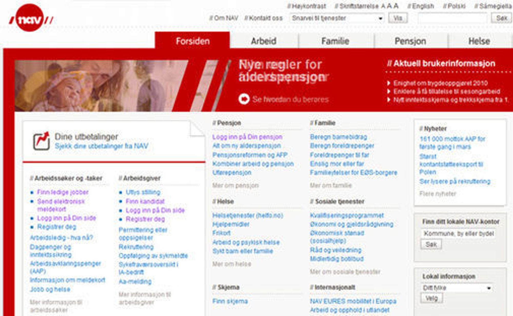Open Ser lysere på rekruttering news
The height and width of the screenshot is (316, 513).
tap(455, 181)
